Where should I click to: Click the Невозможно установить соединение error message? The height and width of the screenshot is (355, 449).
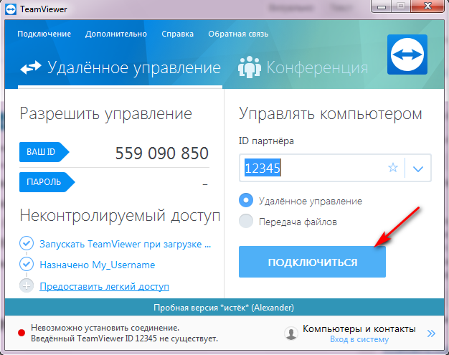click(124, 333)
